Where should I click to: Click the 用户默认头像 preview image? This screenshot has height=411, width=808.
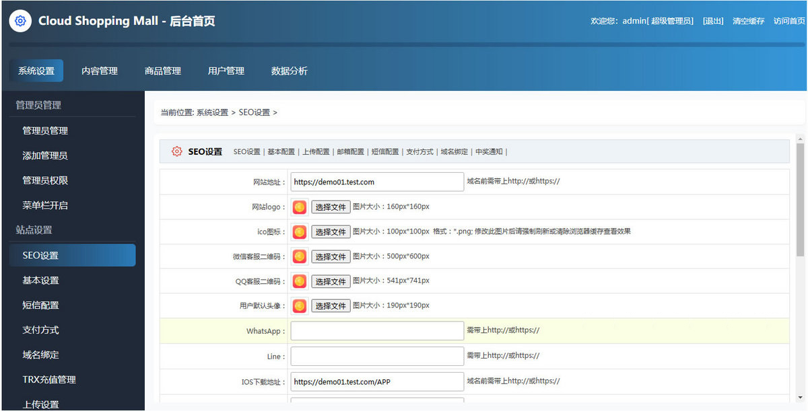tap(300, 306)
